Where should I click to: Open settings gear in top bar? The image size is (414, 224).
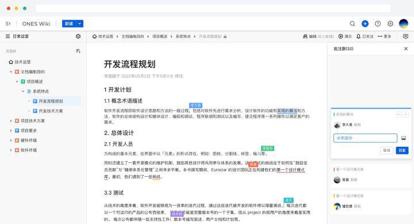click(390, 24)
